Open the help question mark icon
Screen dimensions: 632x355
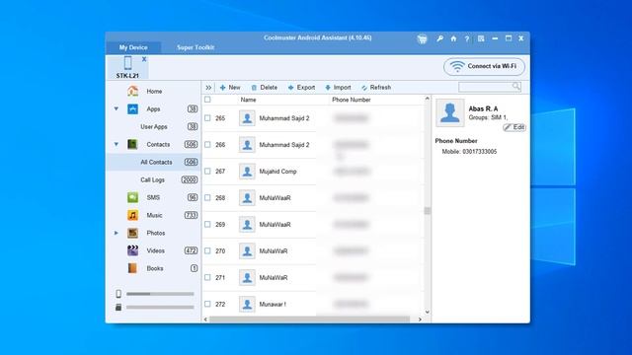tap(467, 39)
